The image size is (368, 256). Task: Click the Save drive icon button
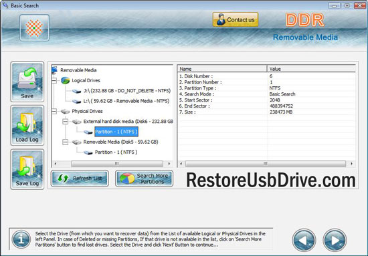pyautogui.click(x=27, y=82)
